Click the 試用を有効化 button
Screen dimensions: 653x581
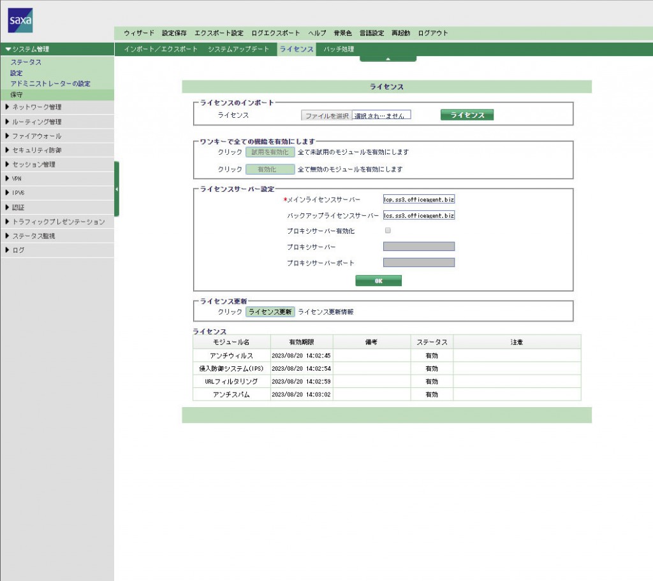(x=270, y=152)
